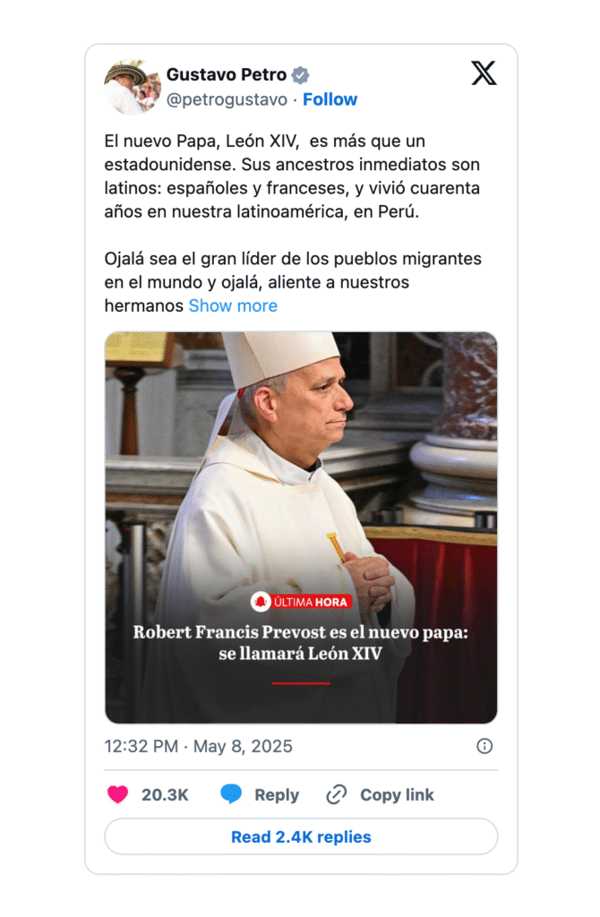The width and height of the screenshot is (600, 917).
Task: Click the Copy link label
Action: pos(397,795)
